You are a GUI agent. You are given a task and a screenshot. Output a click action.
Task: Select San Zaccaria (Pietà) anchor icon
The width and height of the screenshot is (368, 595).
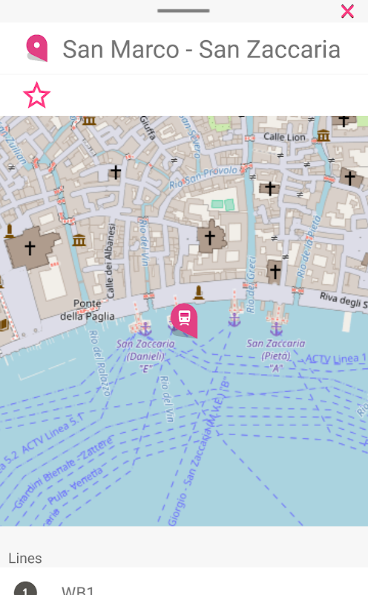click(277, 329)
